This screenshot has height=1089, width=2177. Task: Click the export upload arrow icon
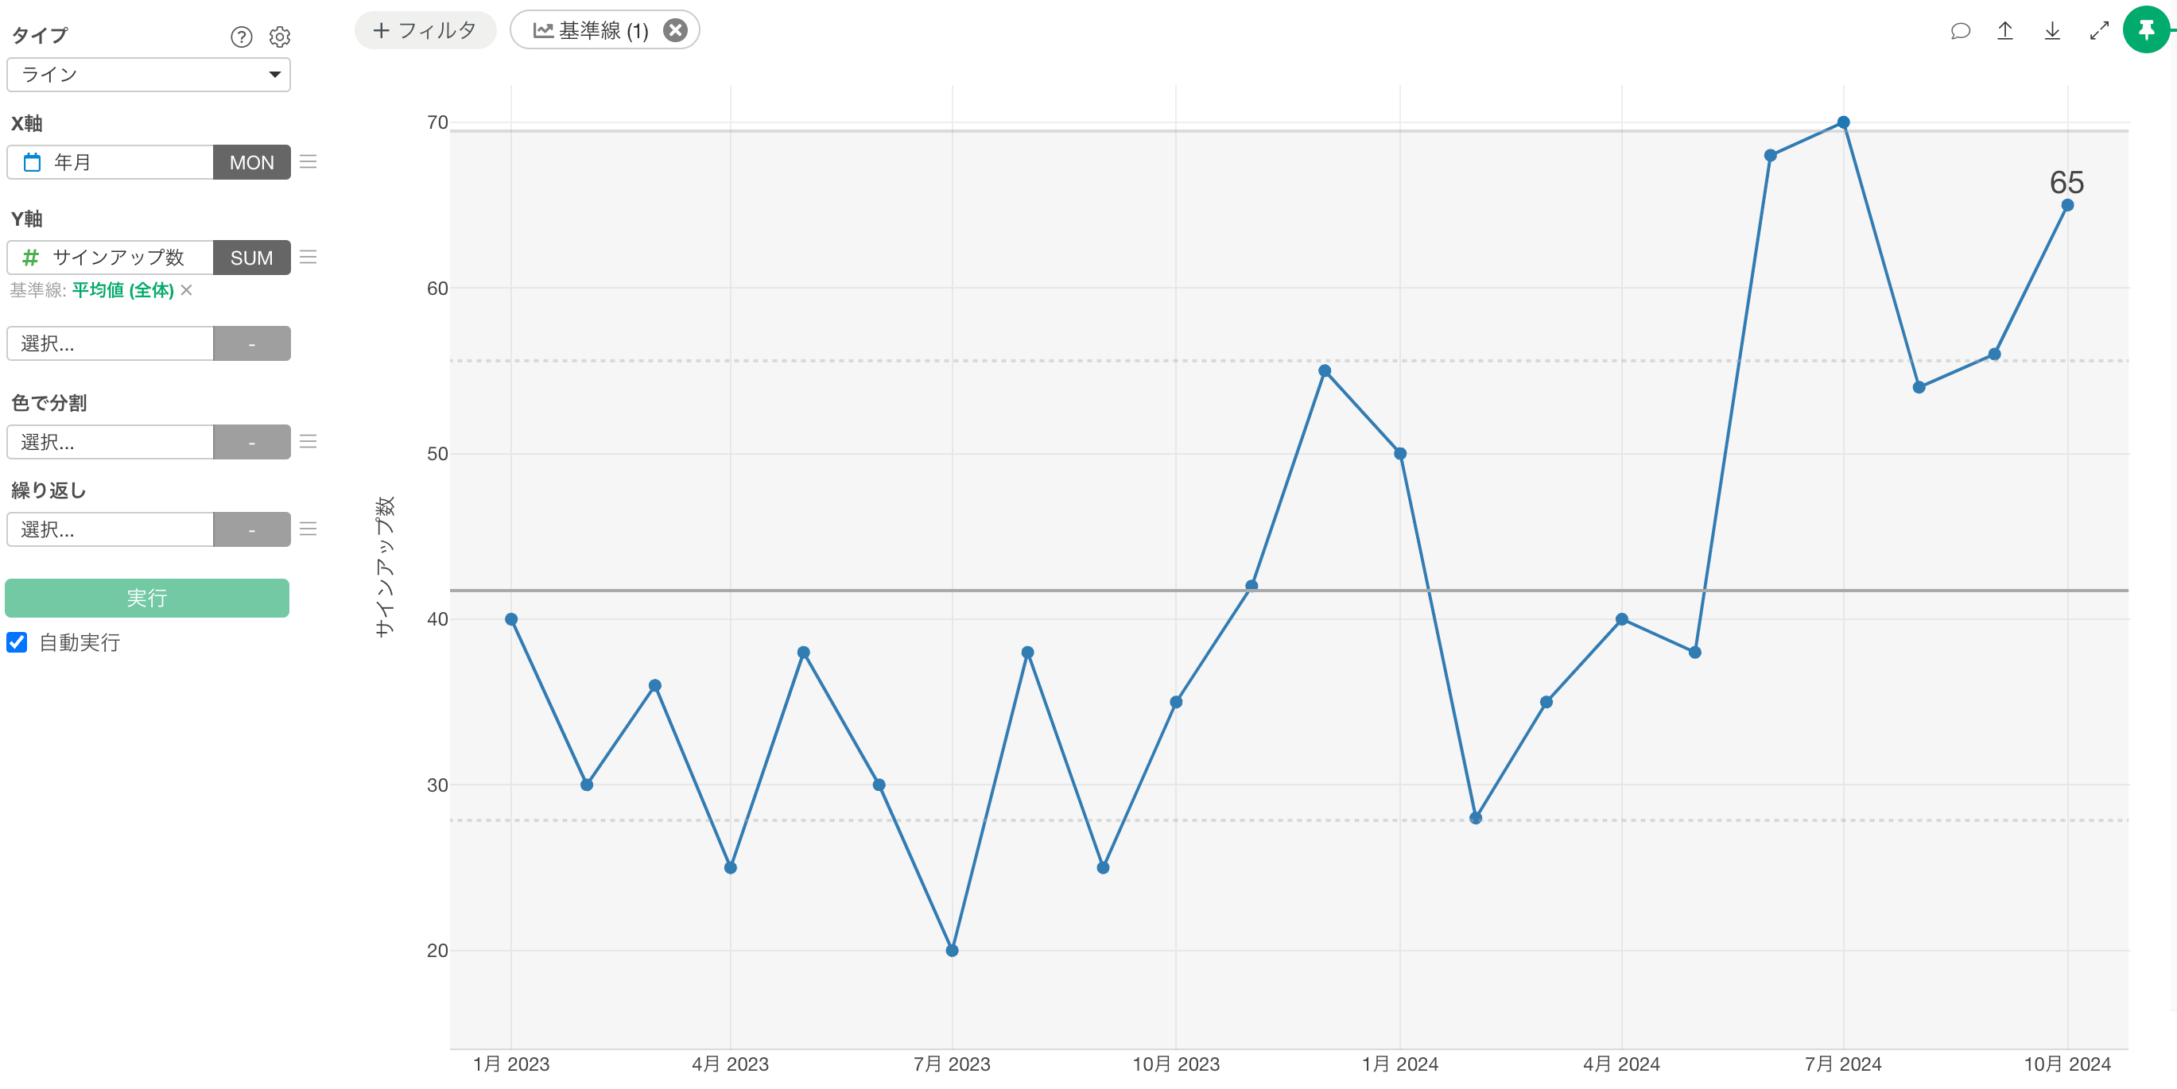pos(2004,31)
